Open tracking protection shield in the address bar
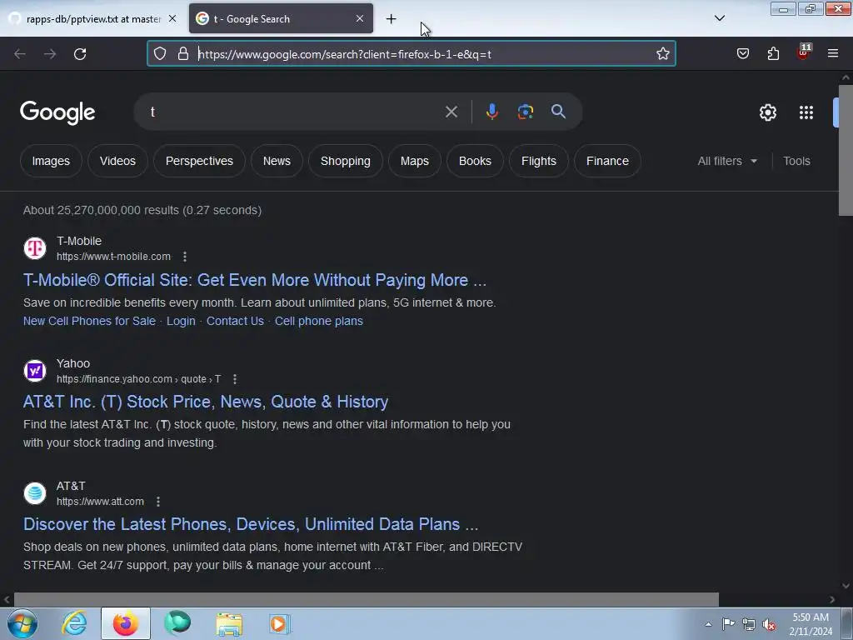The height and width of the screenshot is (640, 853). (159, 53)
